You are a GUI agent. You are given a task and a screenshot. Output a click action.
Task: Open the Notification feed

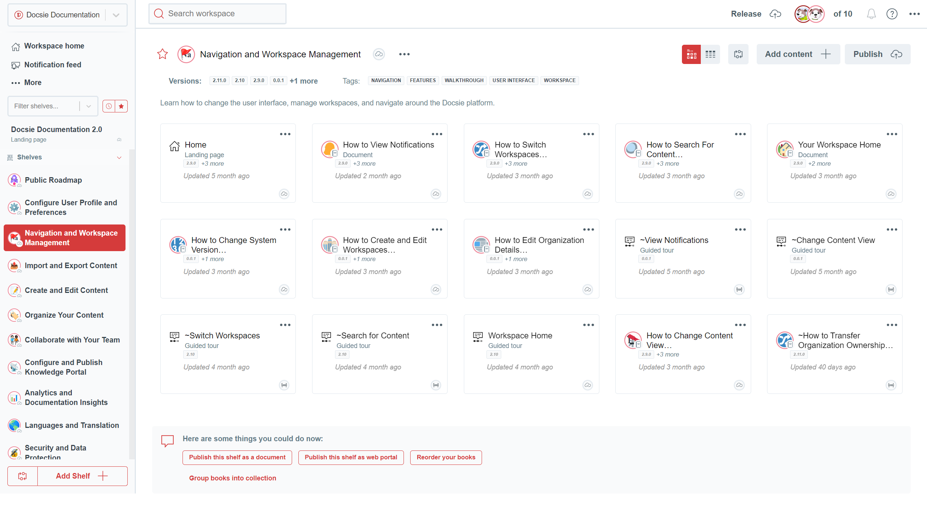point(53,65)
